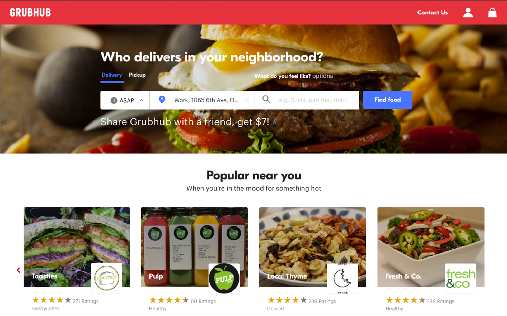
Task: Switch to the Pickup tab
Action: [x=137, y=75]
